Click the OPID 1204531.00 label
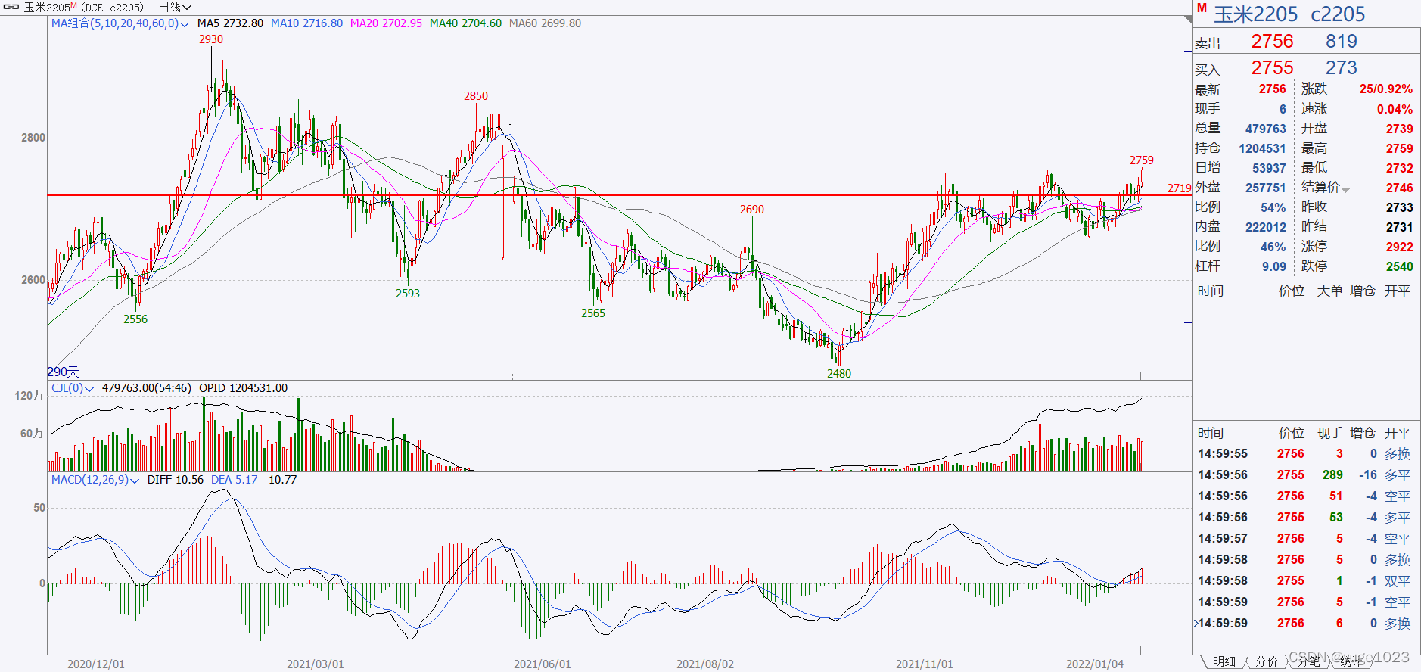The width and height of the screenshot is (1421, 672). click(x=243, y=388)
